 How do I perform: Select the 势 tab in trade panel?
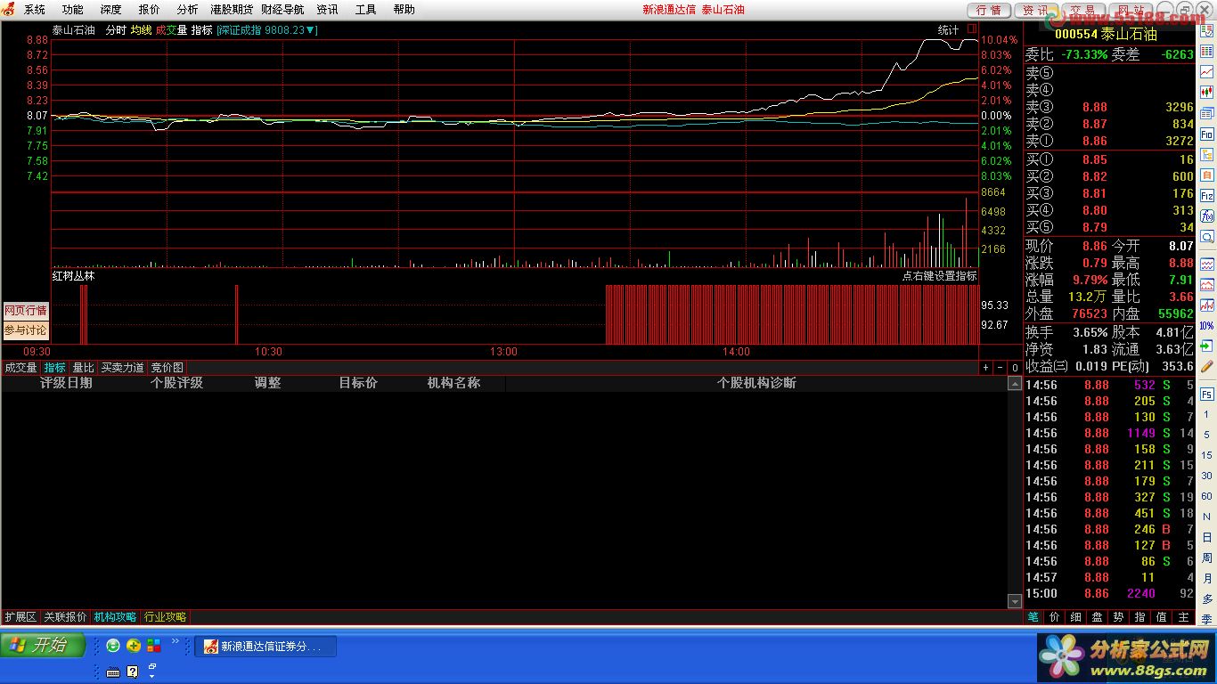click(1119, 616)
